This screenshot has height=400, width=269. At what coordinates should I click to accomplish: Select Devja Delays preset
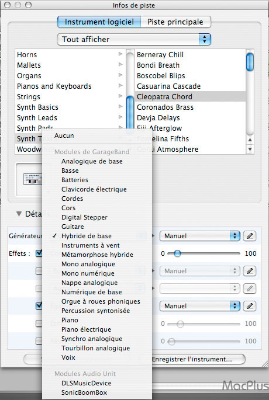coord(158,117)
